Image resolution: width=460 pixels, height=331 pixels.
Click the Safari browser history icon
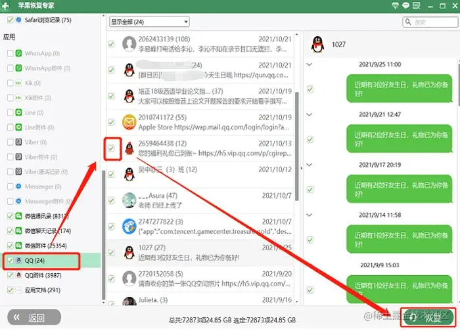19,20
